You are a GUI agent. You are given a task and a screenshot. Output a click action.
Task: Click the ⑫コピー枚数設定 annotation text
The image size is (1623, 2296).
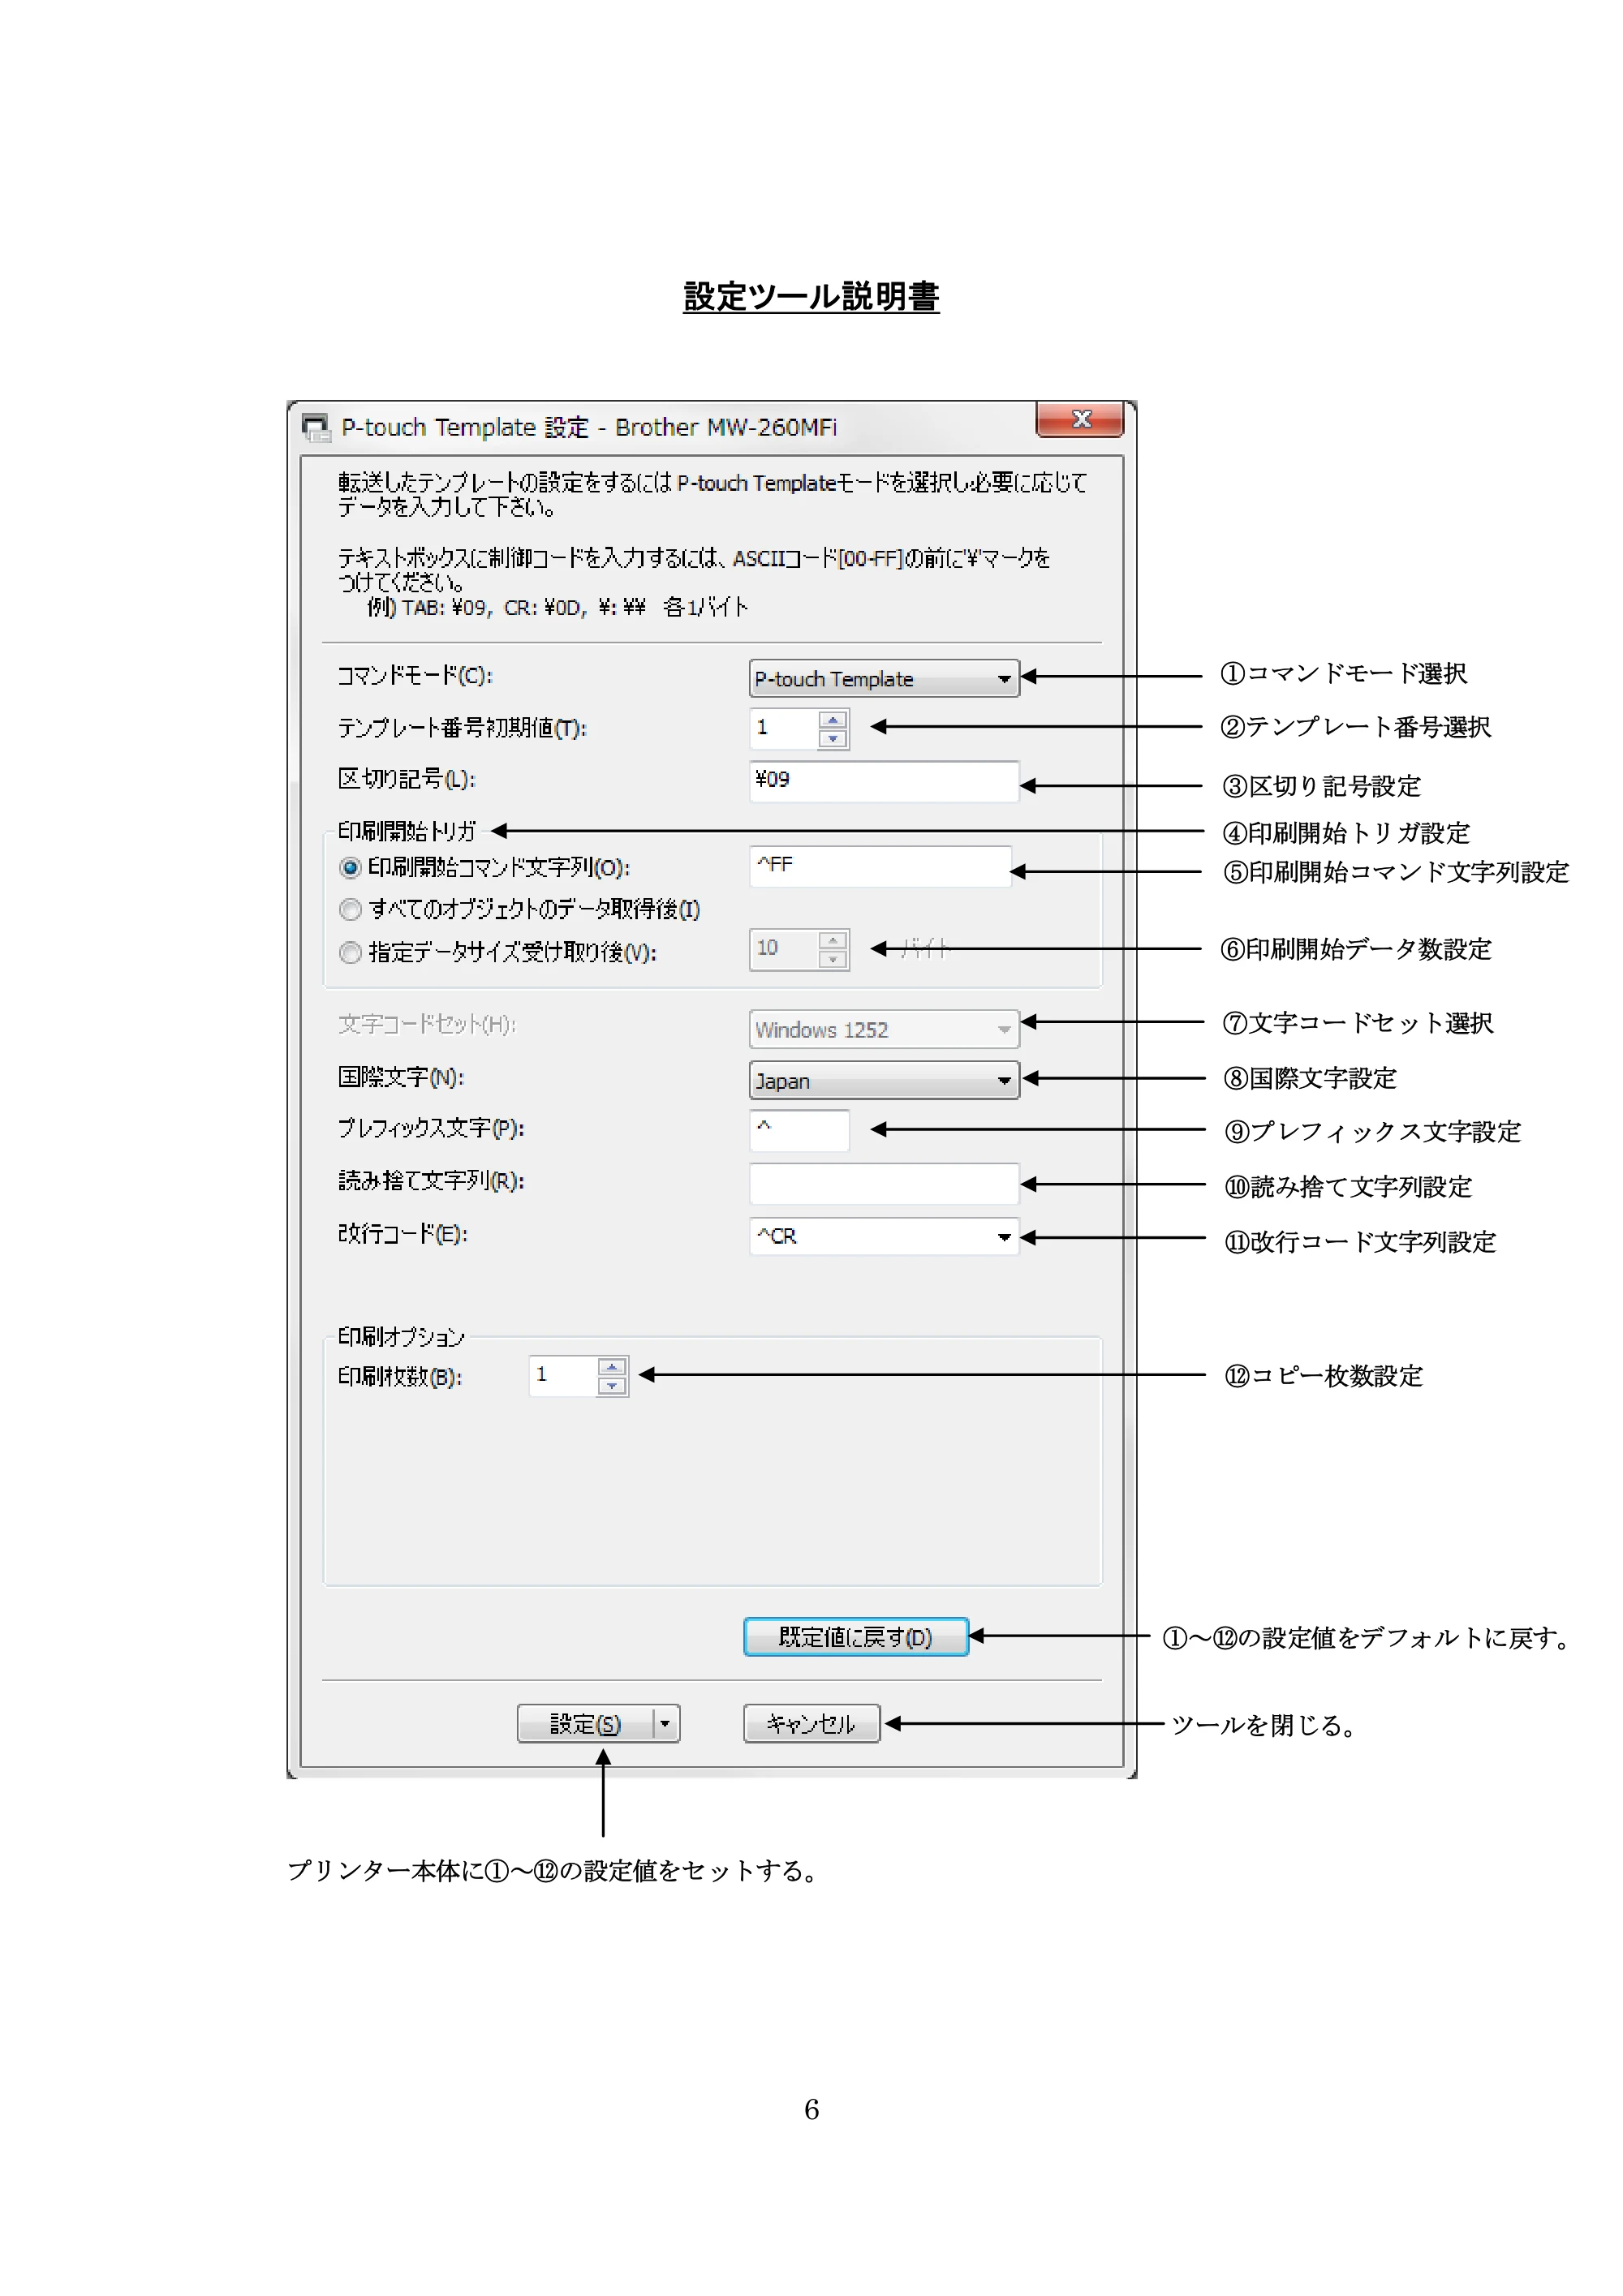(1324, 1376)
